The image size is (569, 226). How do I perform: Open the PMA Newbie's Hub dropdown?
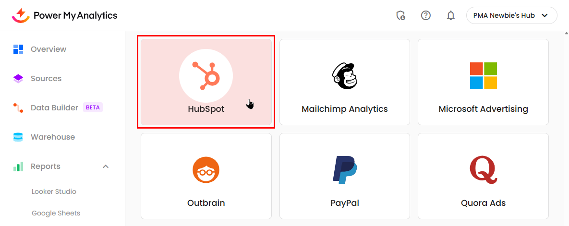[511, 15]
